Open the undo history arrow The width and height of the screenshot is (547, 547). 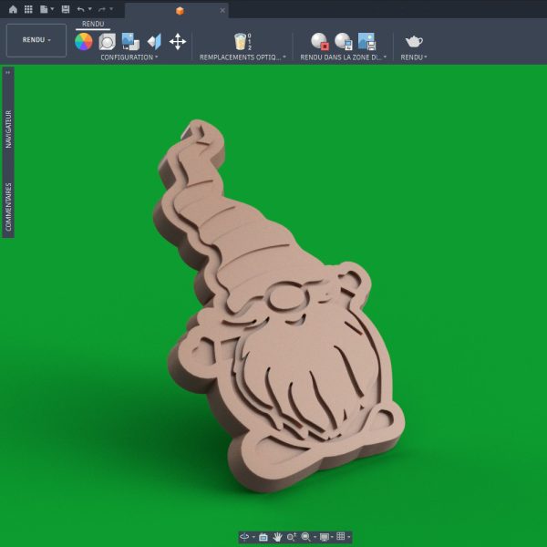coord(89,9)
